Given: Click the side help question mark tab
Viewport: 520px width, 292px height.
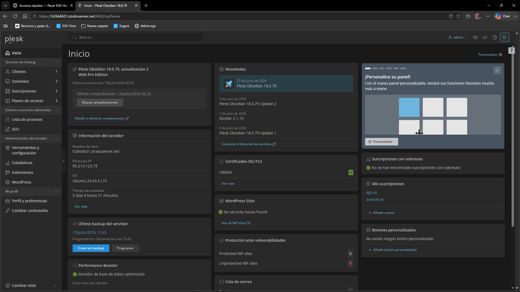Looking at the screenshot, I should click(x=511, y=51).
